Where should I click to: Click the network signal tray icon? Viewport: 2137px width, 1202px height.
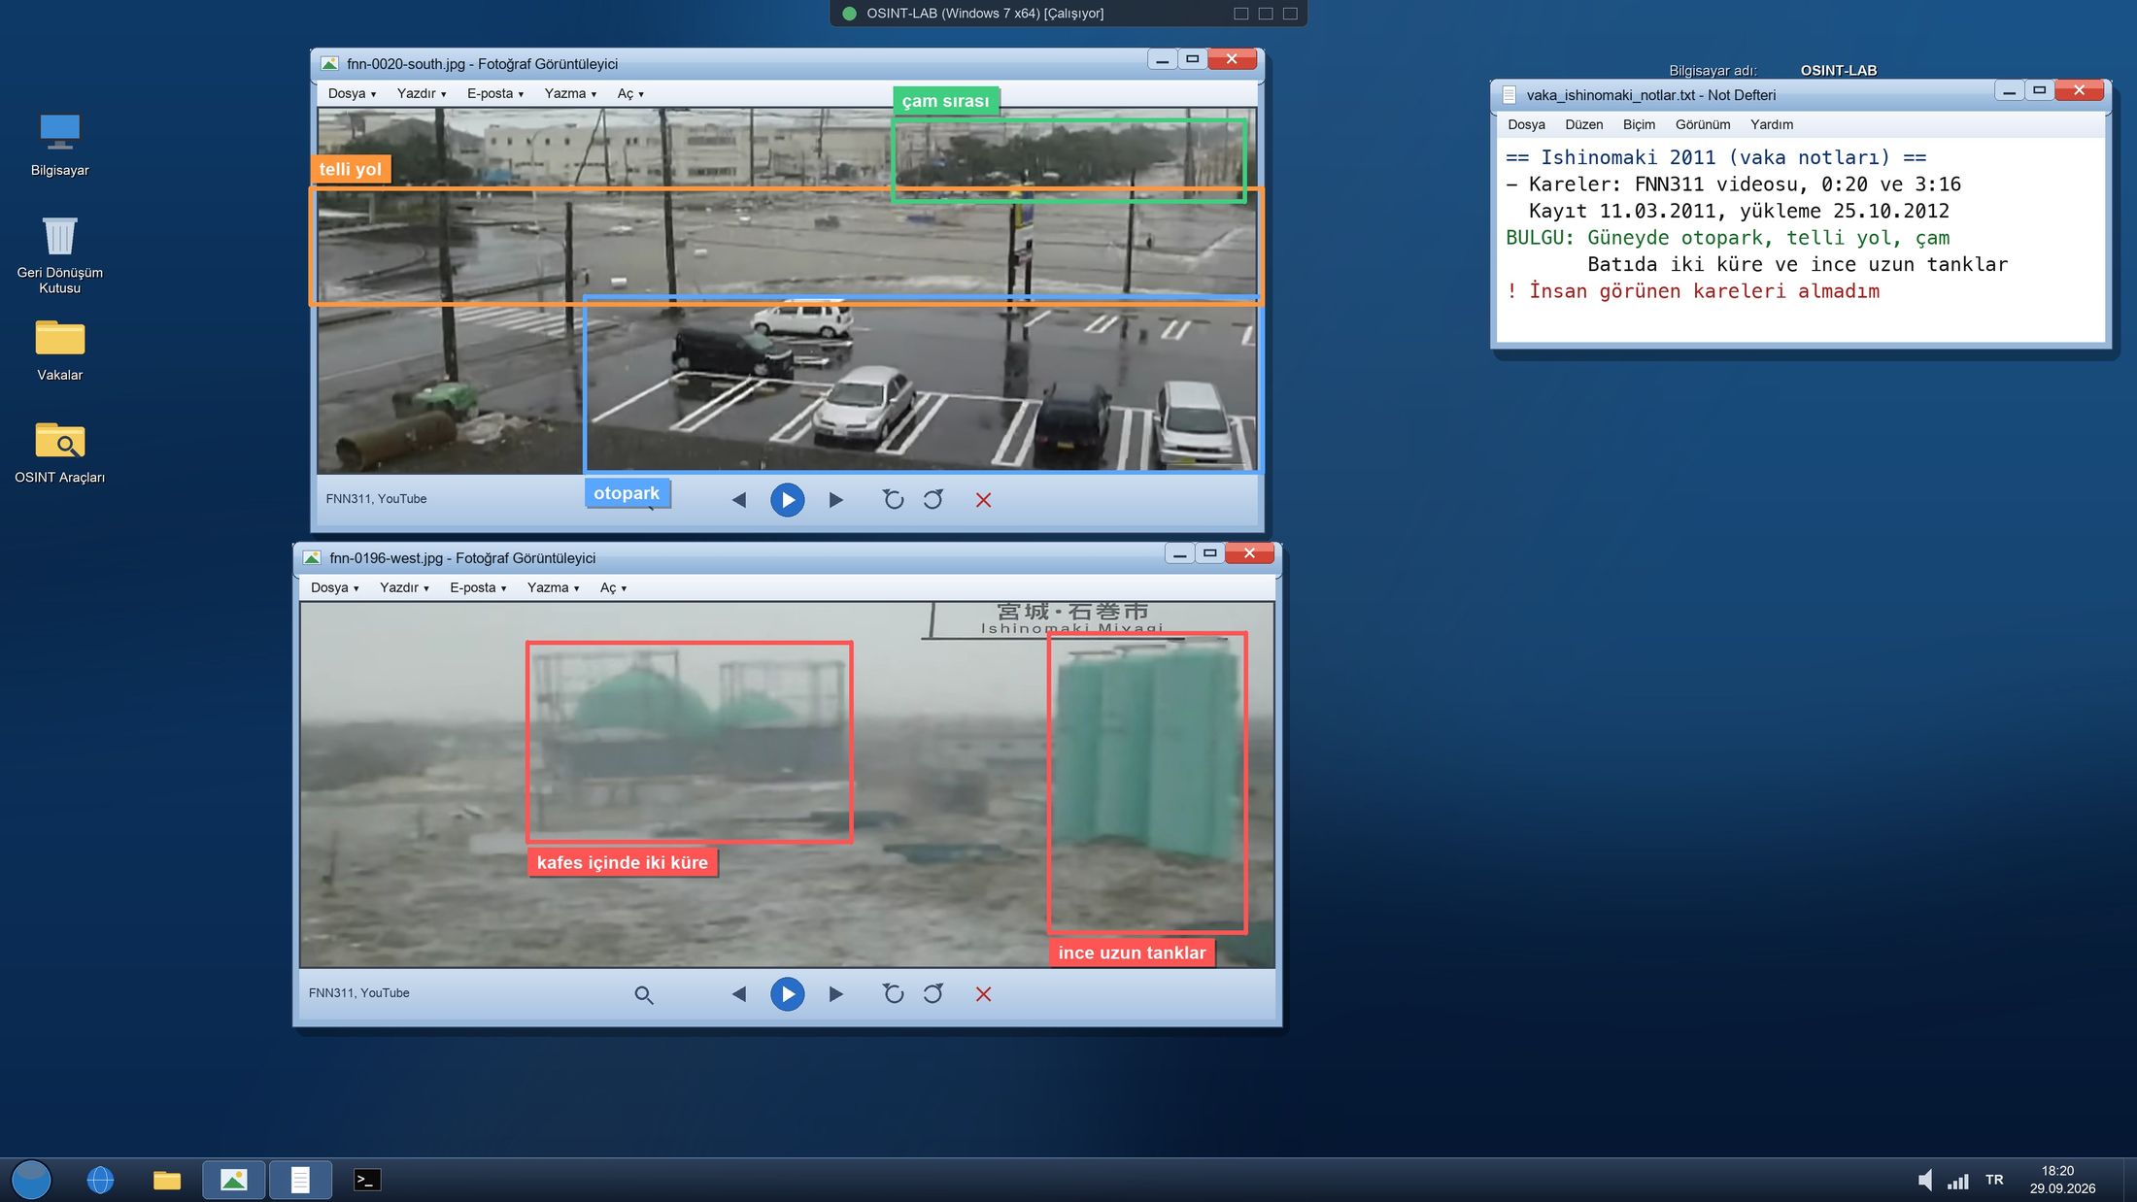[1957, 1181]
